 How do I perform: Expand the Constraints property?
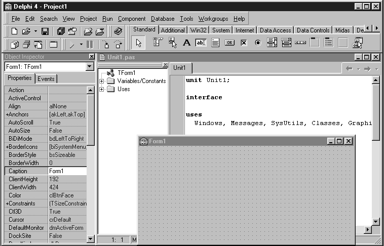[x=8, y=203]
